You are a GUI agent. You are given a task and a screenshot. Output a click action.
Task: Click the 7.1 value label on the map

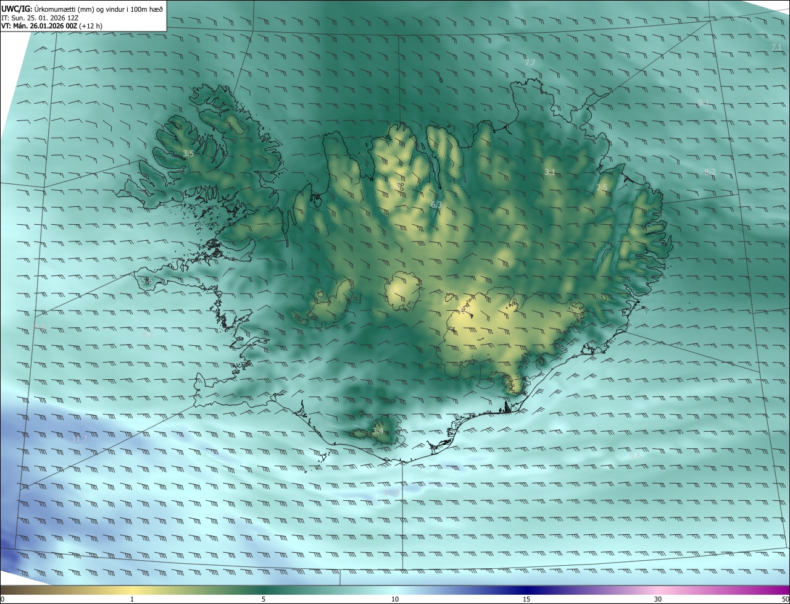tap(776, 48)
